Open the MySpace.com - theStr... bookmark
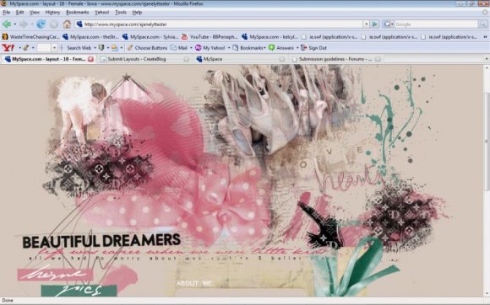Screen dimensions: 490x305 point(90,37)
